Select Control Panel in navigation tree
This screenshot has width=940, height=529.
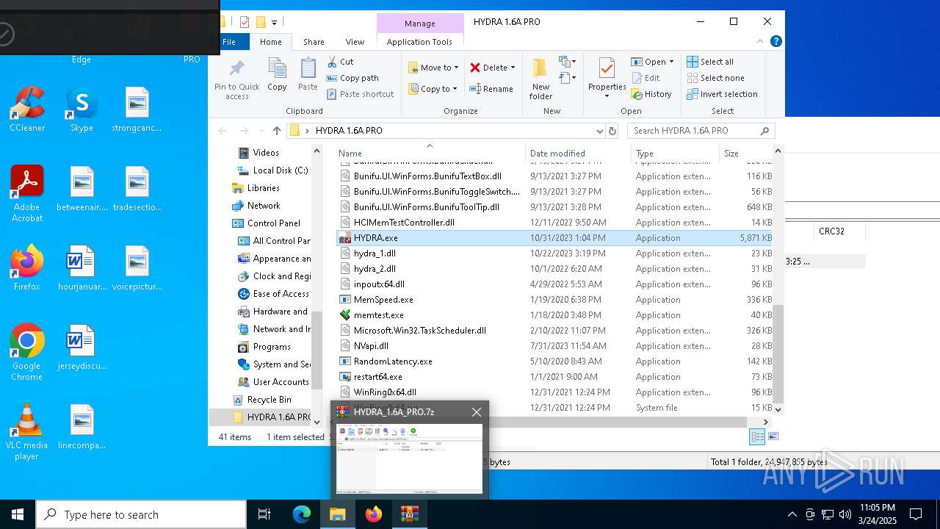tap(273, 223)
